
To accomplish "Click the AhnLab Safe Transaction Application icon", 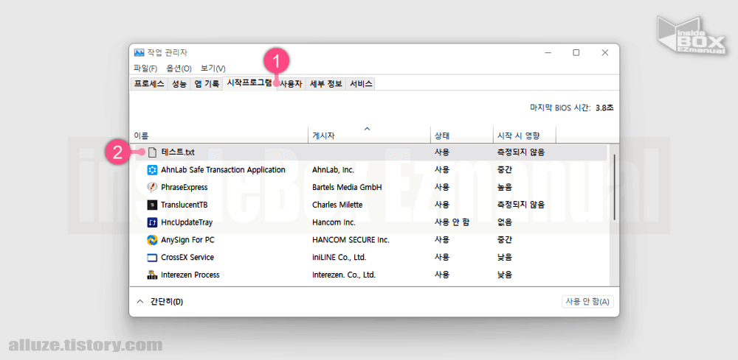I will click(151, 170).
